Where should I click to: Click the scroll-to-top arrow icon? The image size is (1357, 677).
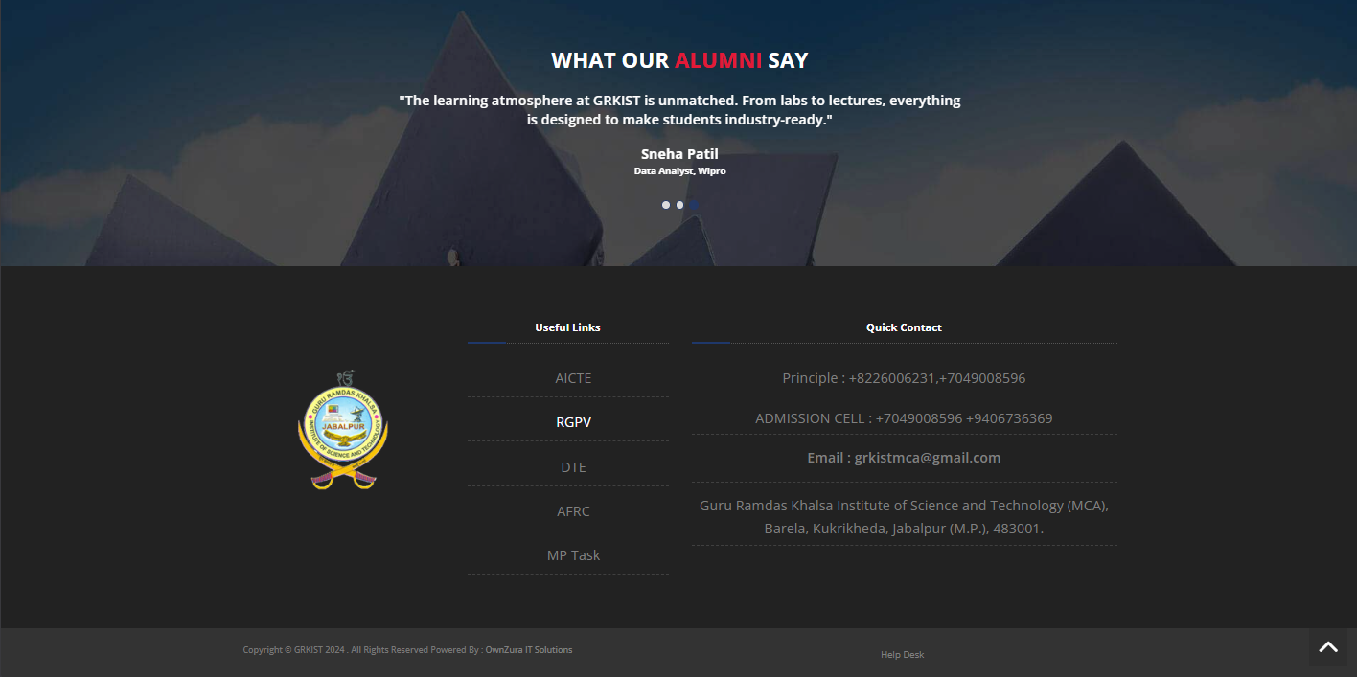point(1328,646)
